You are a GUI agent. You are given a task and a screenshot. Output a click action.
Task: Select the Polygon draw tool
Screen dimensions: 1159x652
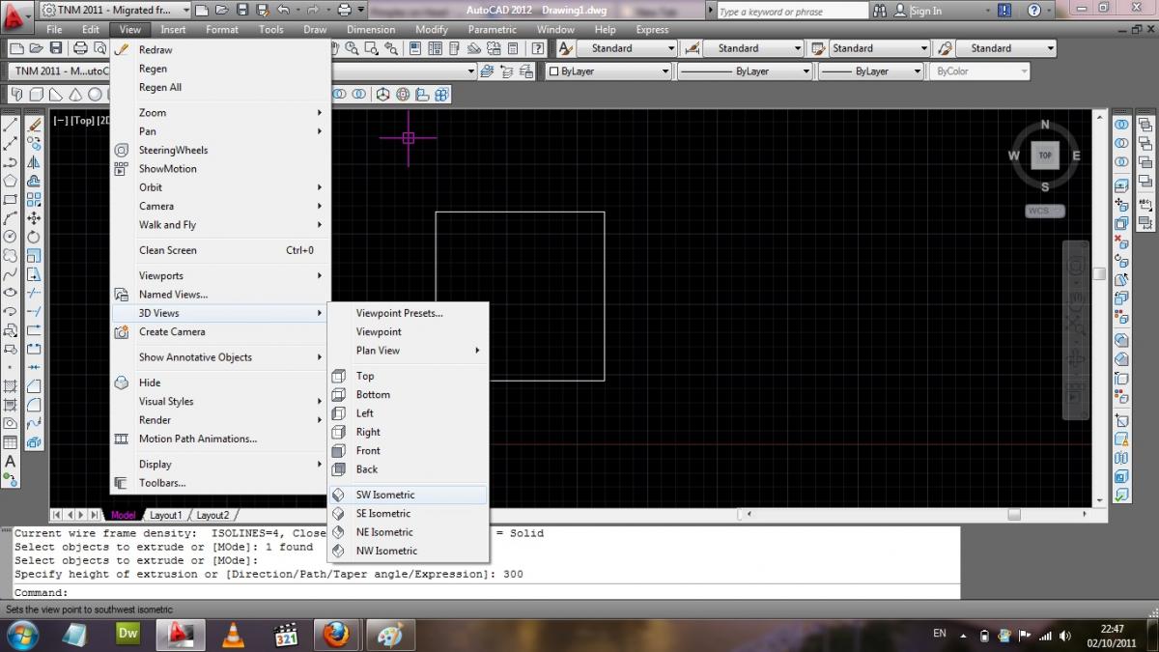click(10, 181)
